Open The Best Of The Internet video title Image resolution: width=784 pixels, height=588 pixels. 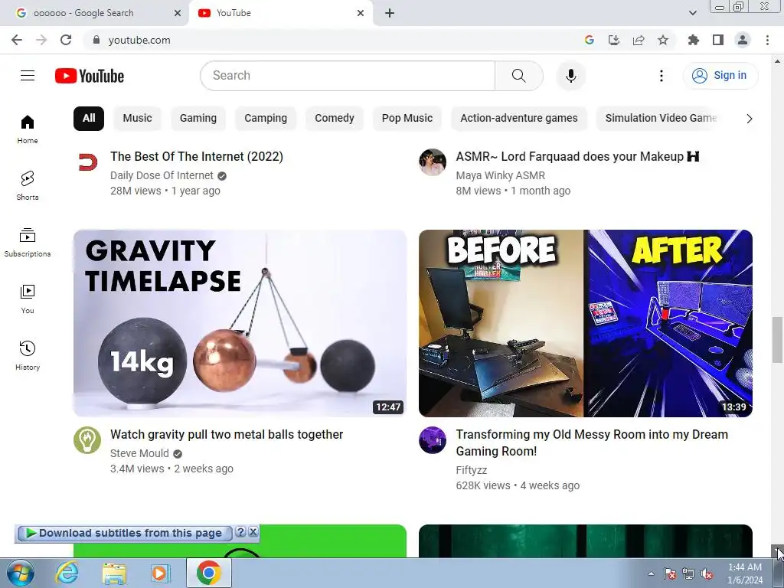pyautogui.click(x=197, y=156)
